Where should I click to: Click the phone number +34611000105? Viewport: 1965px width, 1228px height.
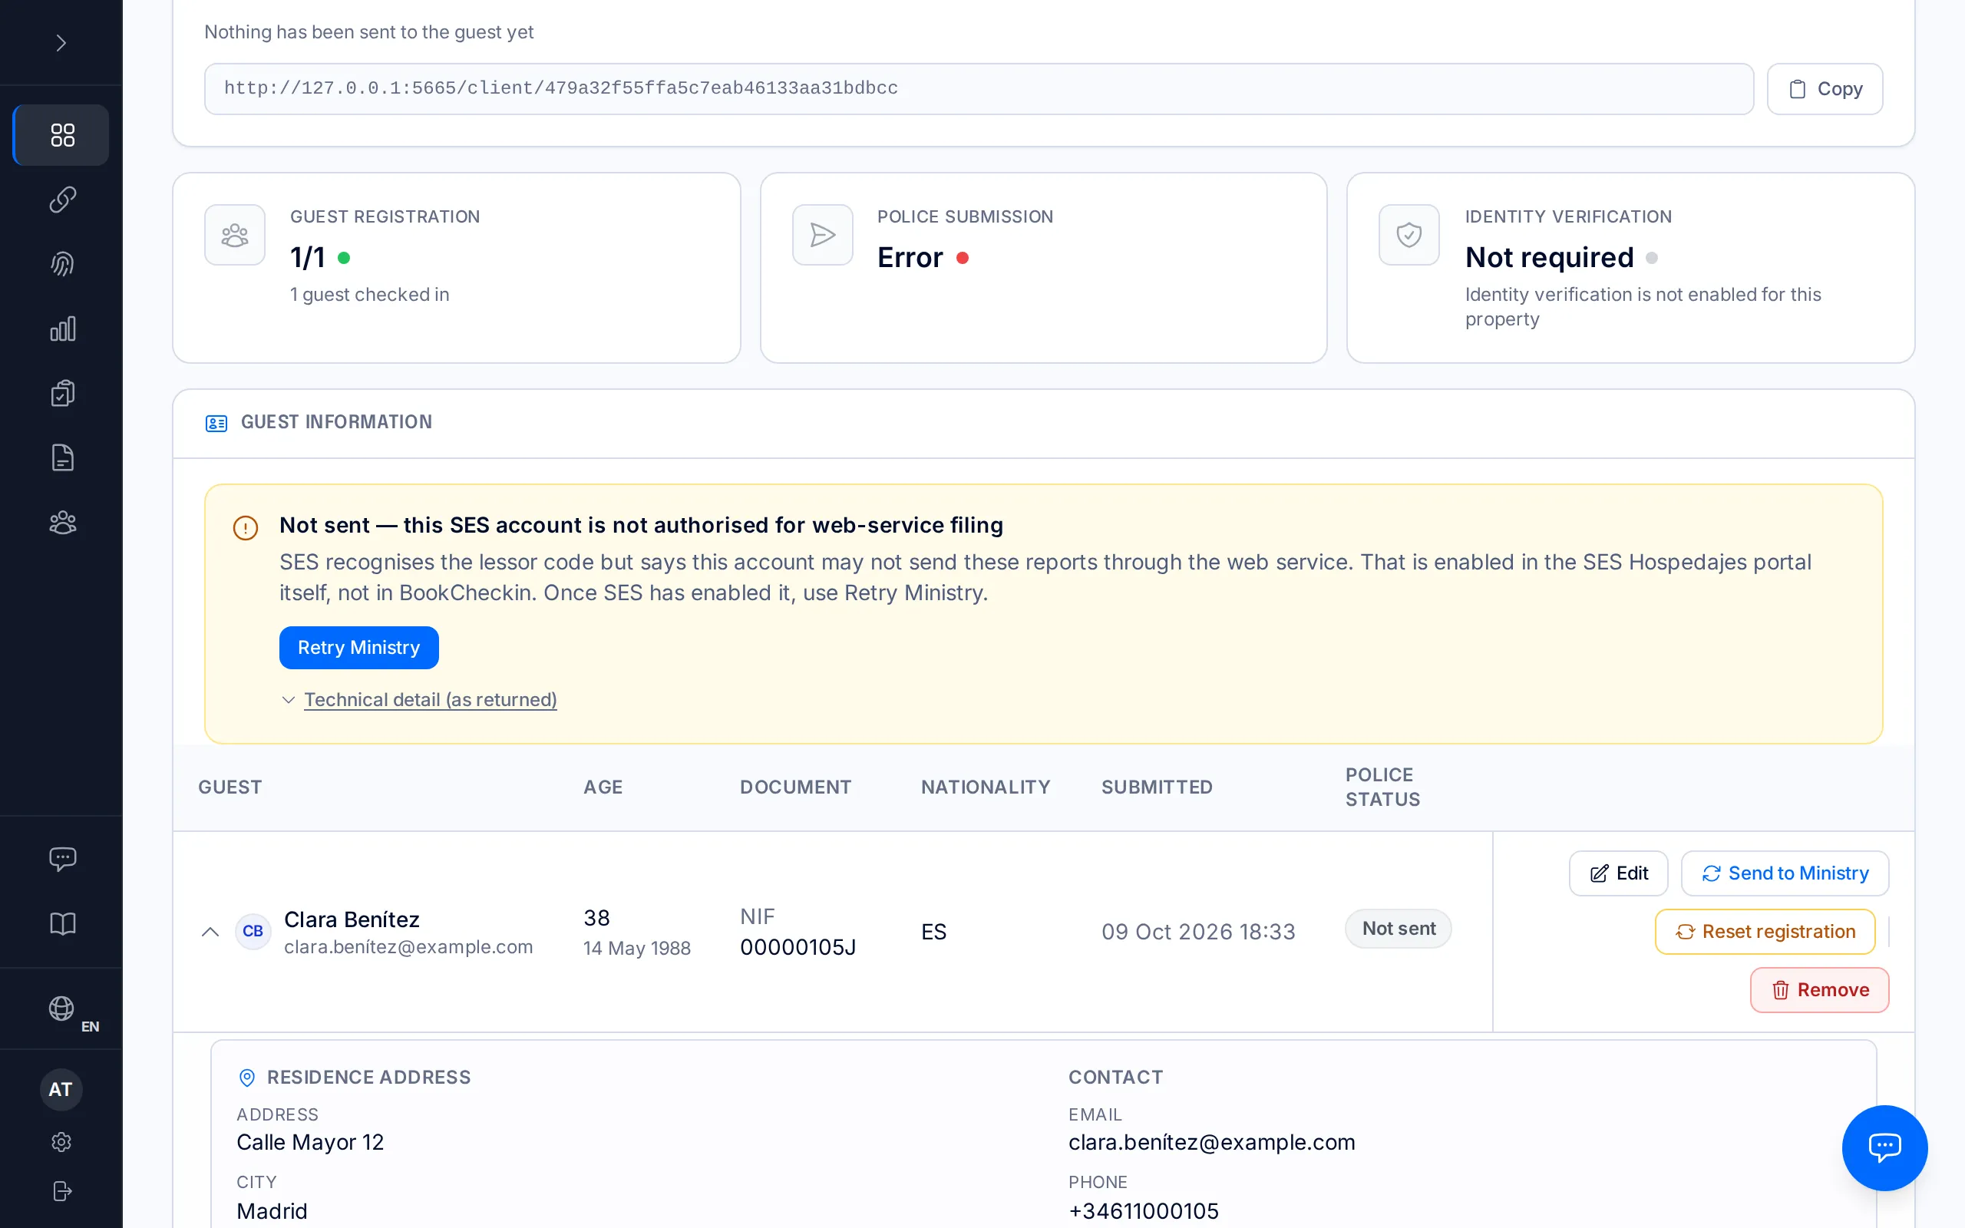pos(1143,1211)
